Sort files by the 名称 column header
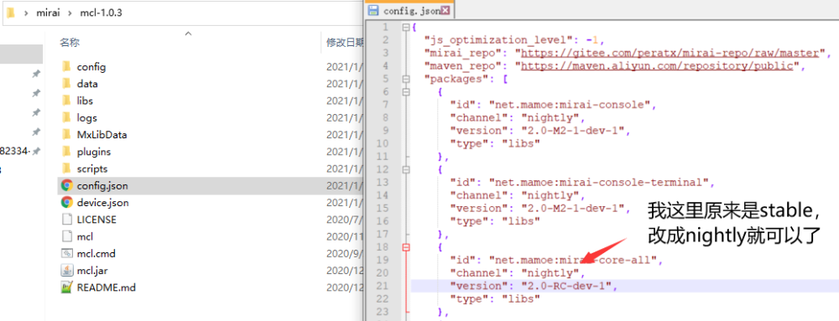The image size is (839, 321). 70,43
